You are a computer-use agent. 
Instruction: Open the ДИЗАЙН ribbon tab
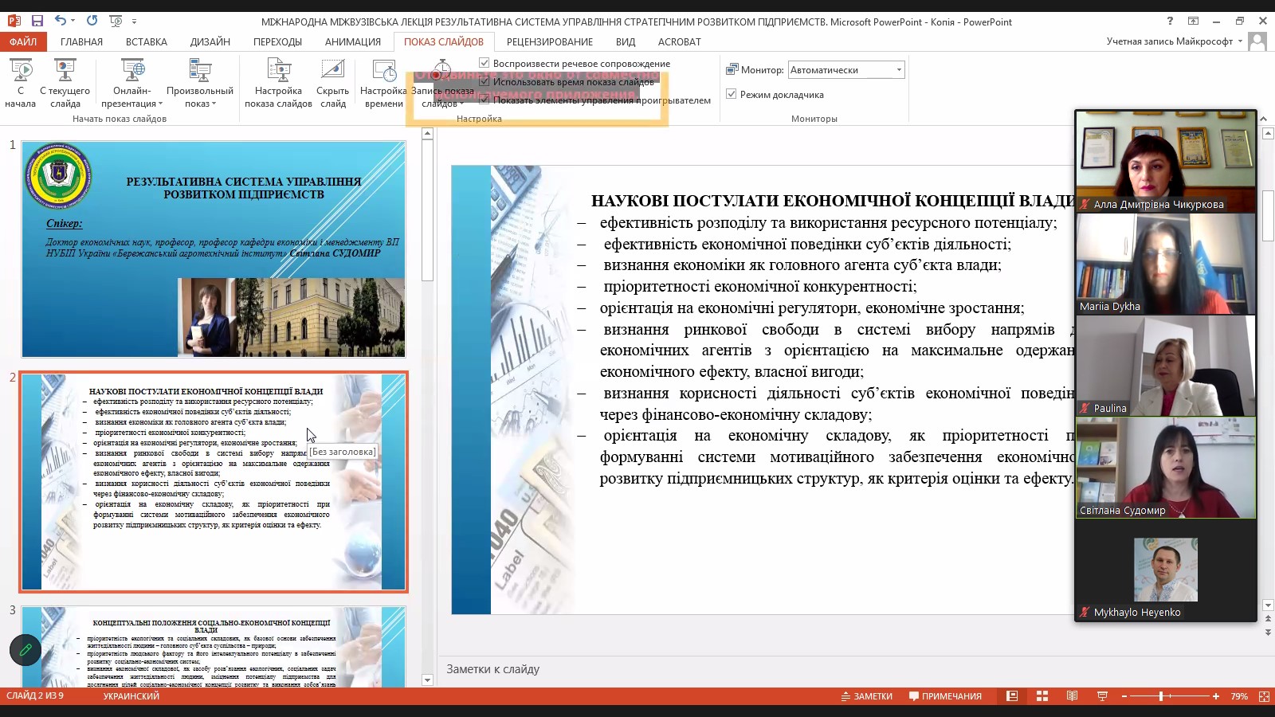210,41
